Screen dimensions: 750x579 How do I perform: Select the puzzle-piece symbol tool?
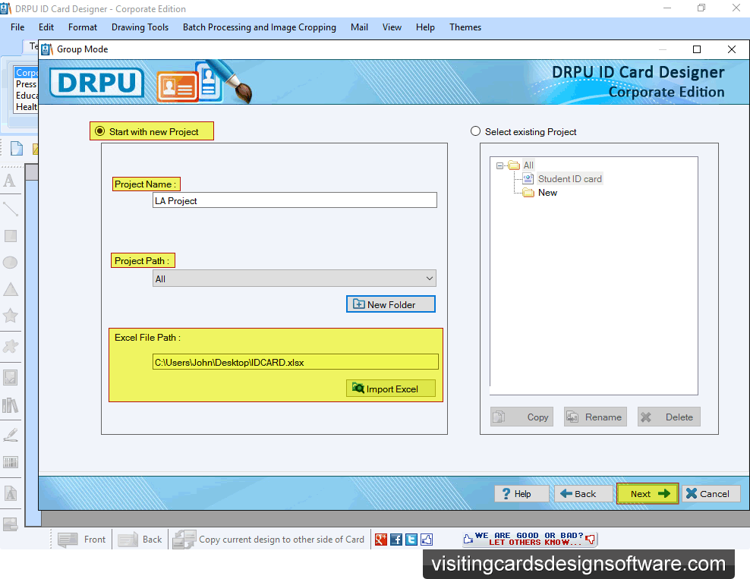tap(10, 346)
